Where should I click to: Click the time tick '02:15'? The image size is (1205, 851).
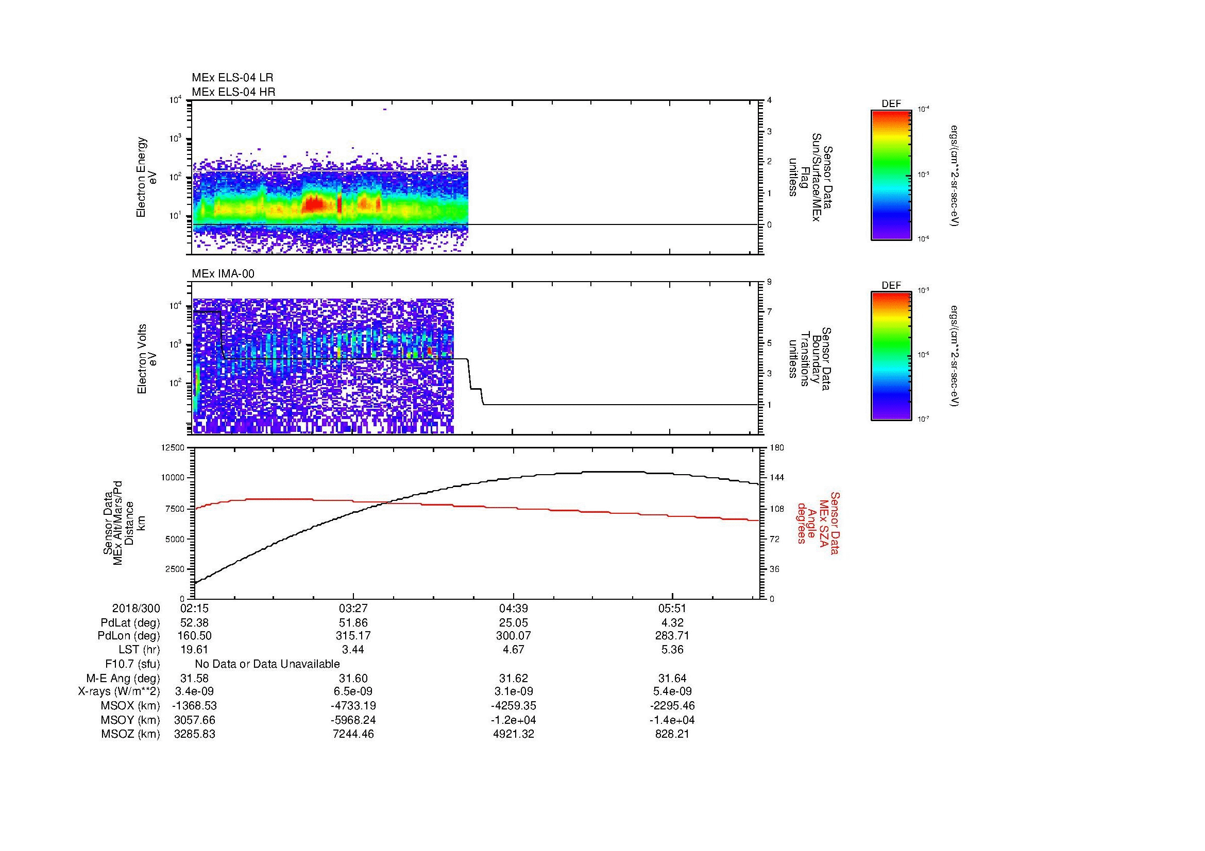point(194,609)
